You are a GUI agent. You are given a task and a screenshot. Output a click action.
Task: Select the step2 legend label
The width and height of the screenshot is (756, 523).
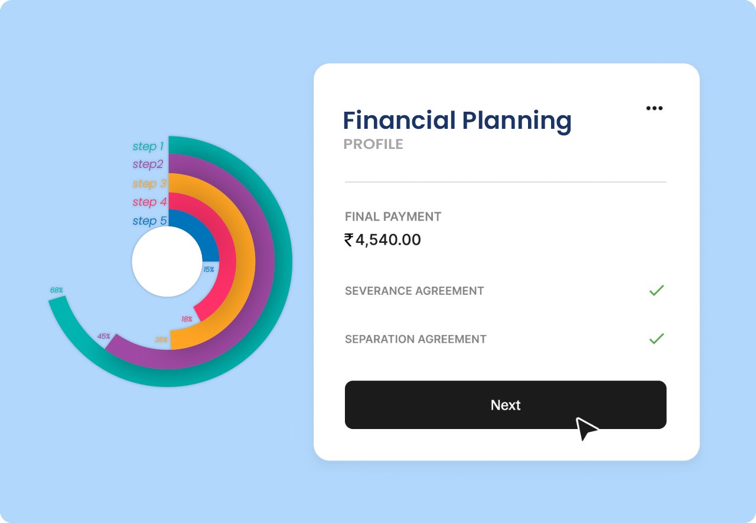(148, 164)
